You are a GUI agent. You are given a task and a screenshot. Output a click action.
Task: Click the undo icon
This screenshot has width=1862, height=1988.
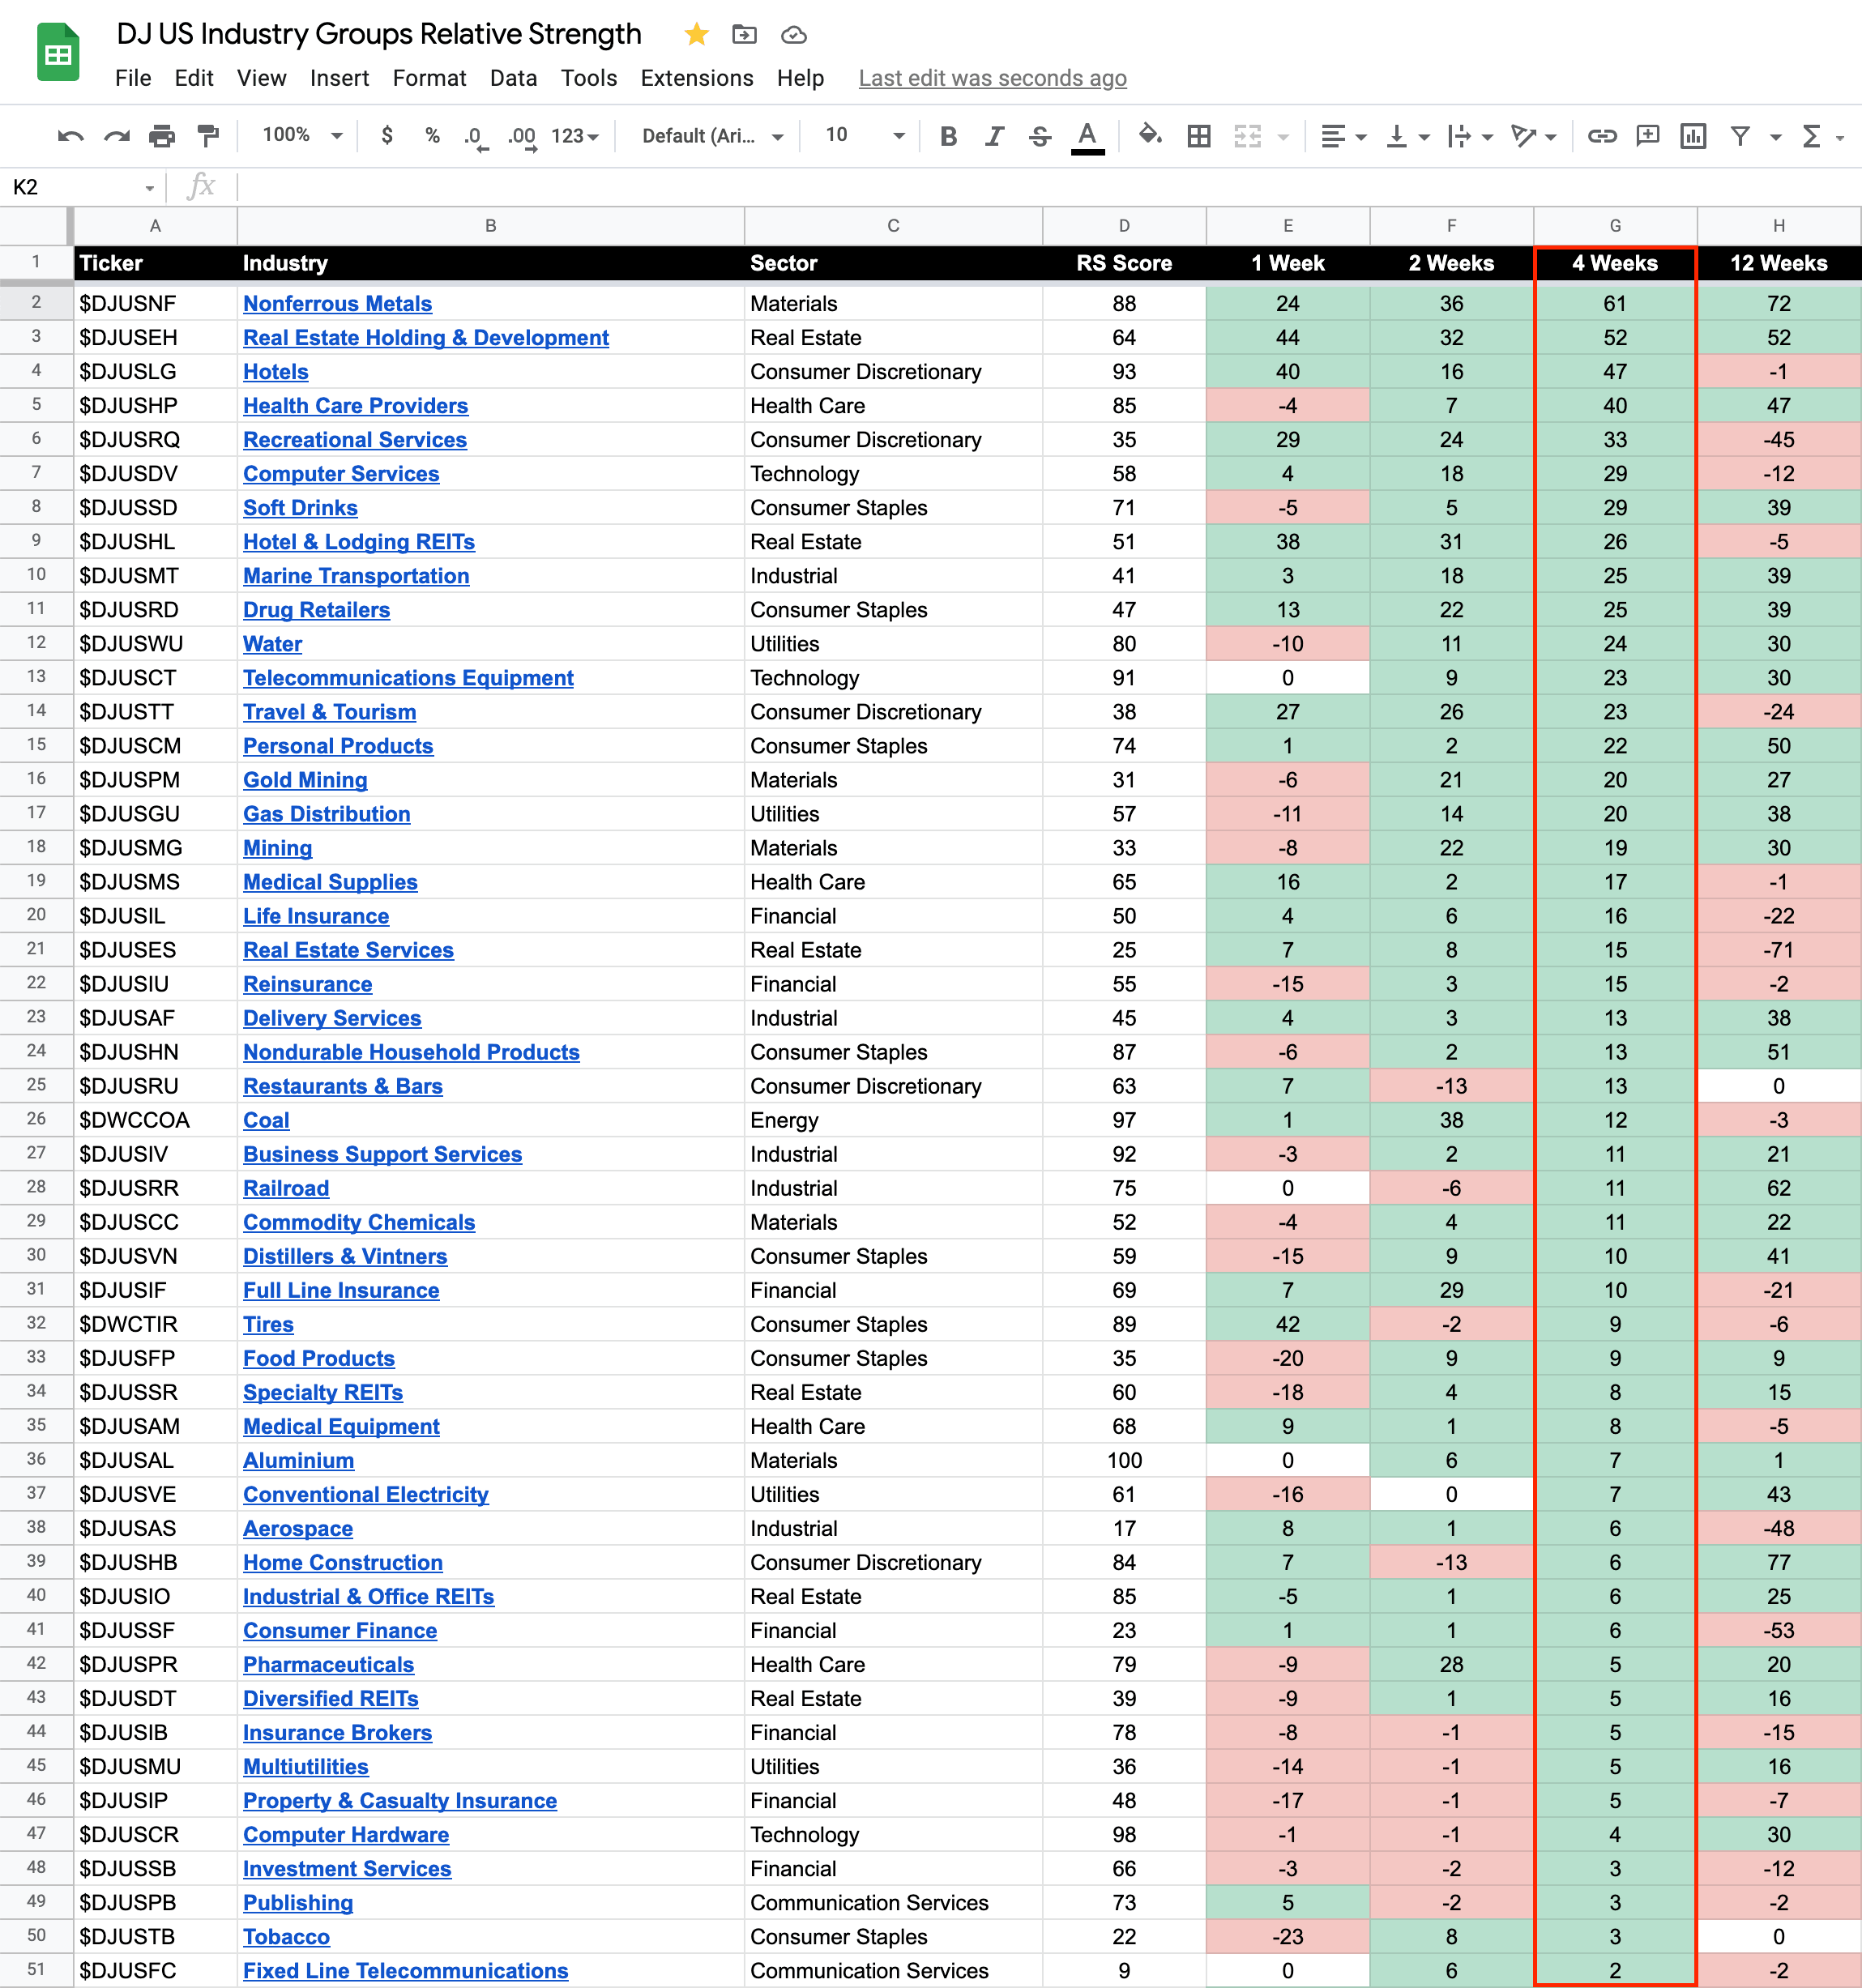pyautogui.click(x=70, y=136)
